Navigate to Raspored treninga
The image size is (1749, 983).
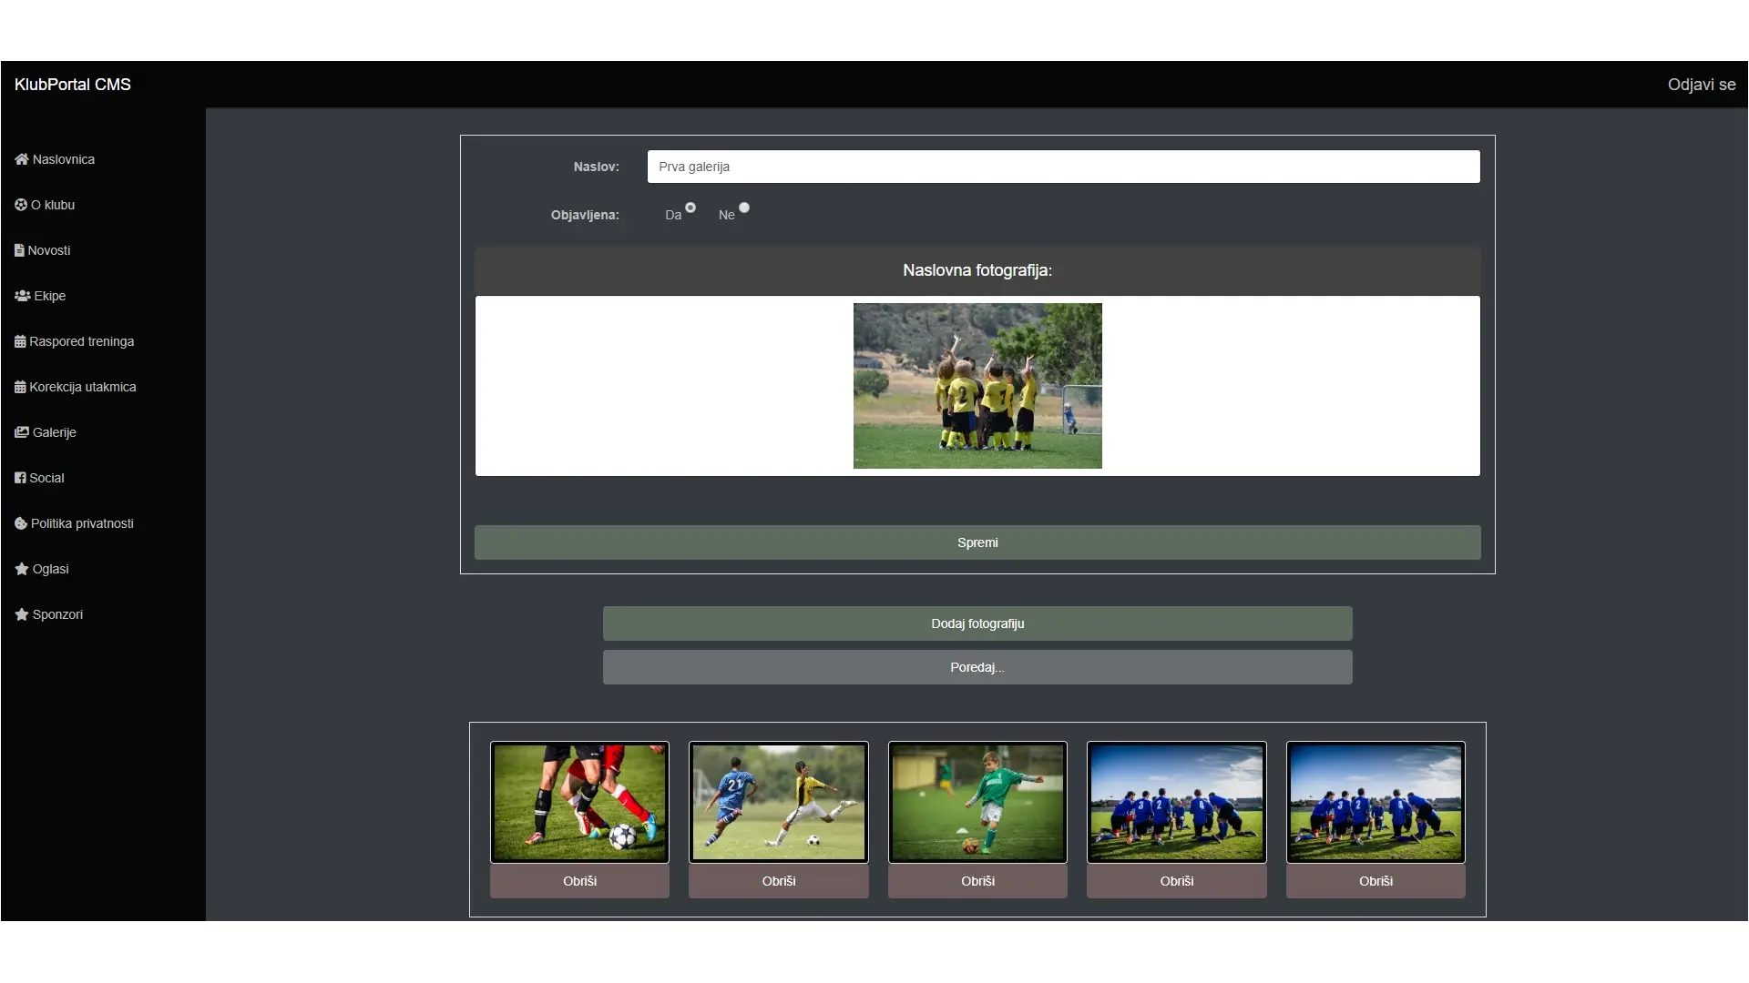click(x=75, y=341)
